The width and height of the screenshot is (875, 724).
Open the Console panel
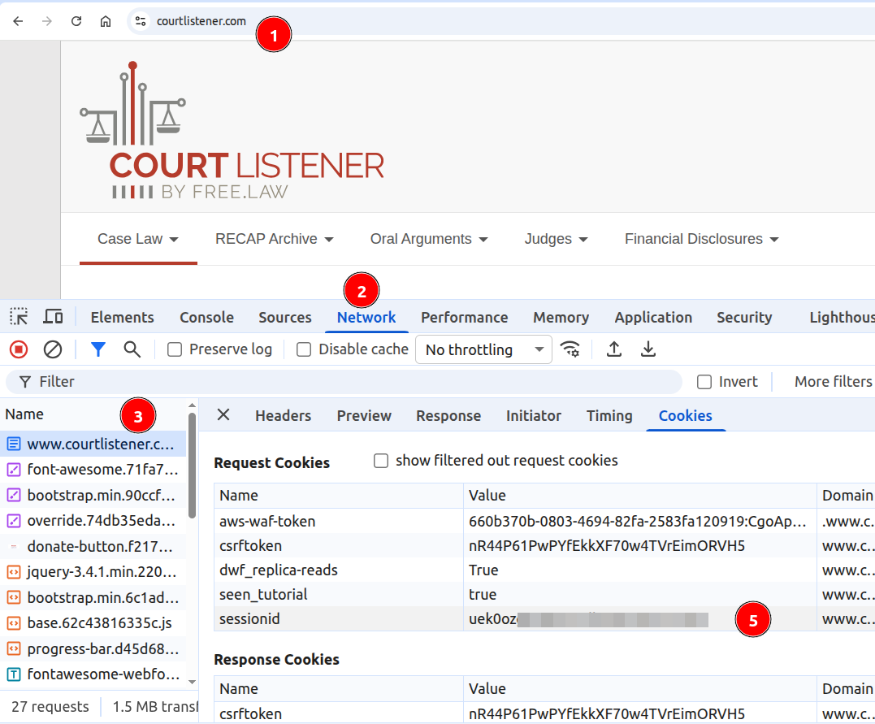[x=206, y=317]
